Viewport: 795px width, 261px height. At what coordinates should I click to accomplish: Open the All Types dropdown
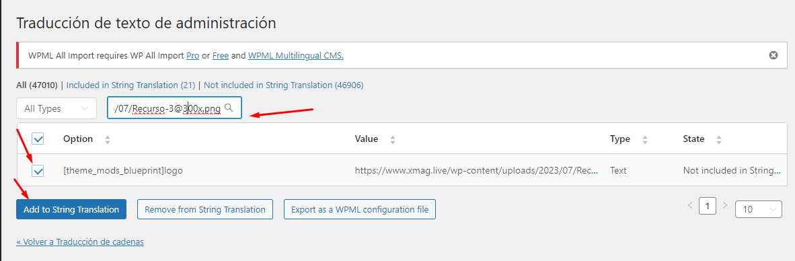click(56, 108)
